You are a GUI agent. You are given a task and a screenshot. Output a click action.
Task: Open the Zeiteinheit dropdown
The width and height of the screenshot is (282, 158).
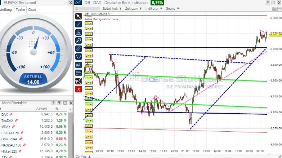coord(112,9)
